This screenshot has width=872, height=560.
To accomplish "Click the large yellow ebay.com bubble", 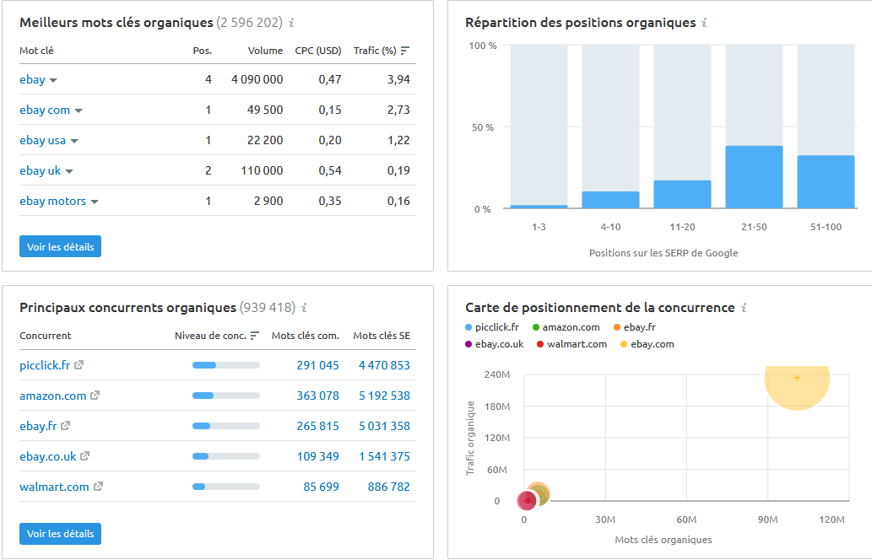I will [x=797, y=387].
